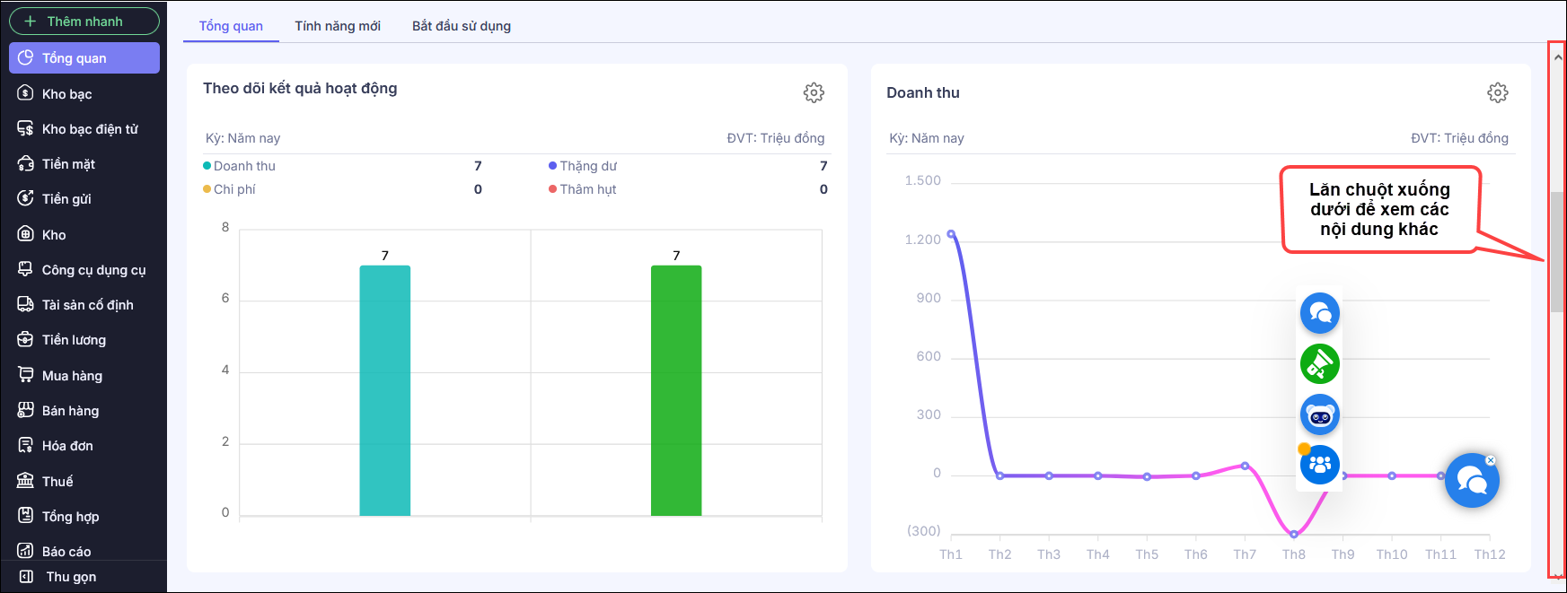Image resolution: width=1567 pixels, height=593 pixels.
Task: Collapse sidebar with Thu gọn
Action: coord(71,577)
